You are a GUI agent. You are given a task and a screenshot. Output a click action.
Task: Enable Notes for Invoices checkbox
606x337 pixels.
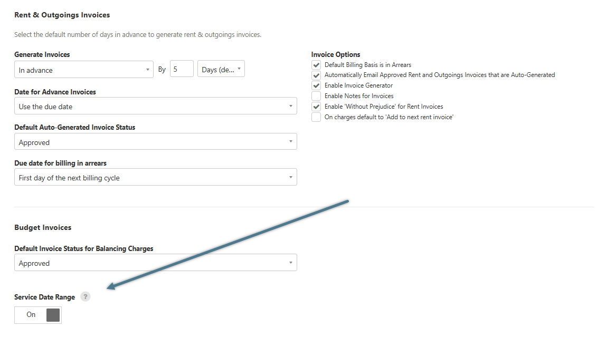coord(316,96)
